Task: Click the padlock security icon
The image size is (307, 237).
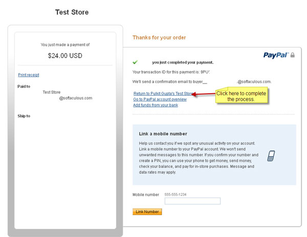Action: click(x=293, y=55)
